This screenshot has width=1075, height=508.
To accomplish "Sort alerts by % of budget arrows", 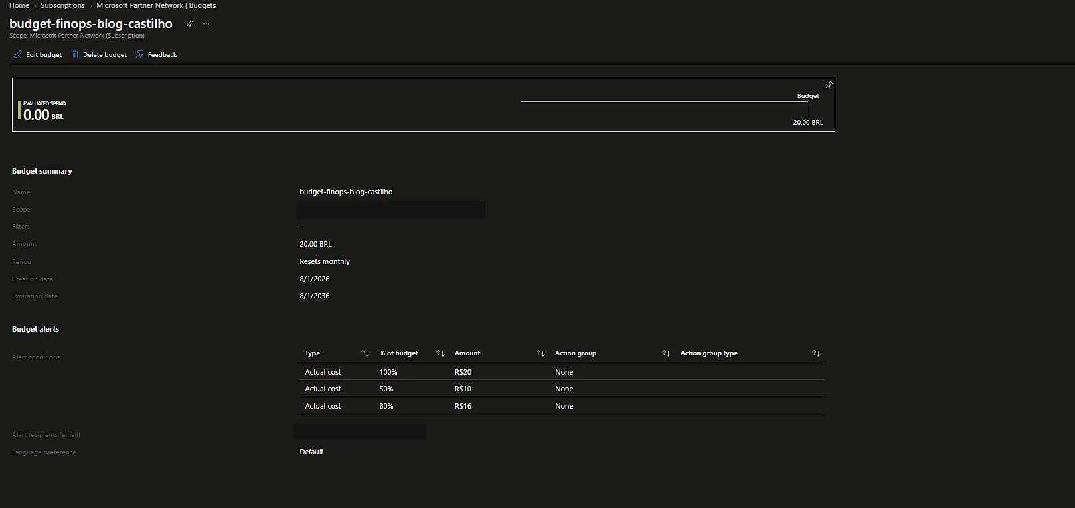I will point(440,353).
